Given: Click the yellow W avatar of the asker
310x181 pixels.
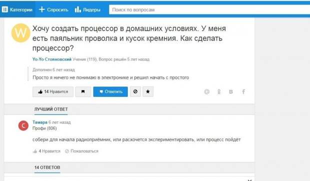Looking at the screenshot, I should (21, 33).
